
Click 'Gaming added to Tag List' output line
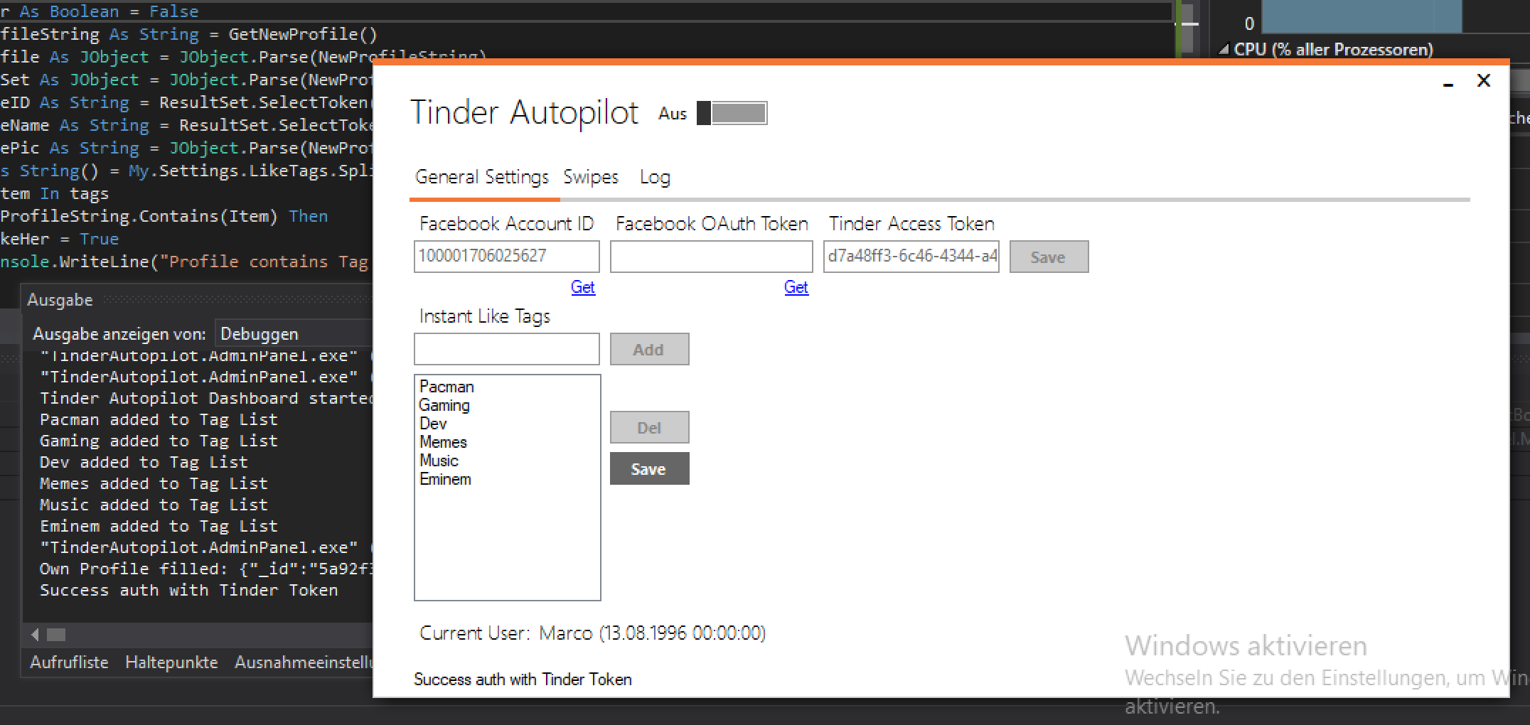coord(159,441)
